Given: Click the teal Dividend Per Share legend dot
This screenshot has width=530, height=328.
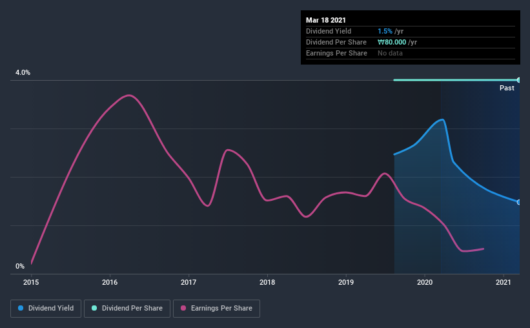Looking at the screenshot, I should pyautogui.click(x=94, y=308).
